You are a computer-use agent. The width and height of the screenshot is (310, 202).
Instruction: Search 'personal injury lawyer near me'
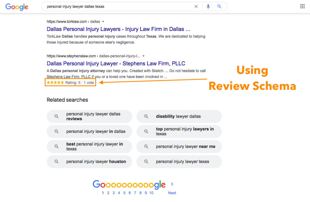click(x=179, y=146)
